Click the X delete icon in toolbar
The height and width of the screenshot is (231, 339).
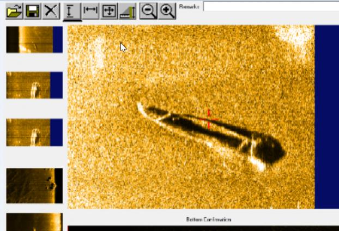point(51,11)
